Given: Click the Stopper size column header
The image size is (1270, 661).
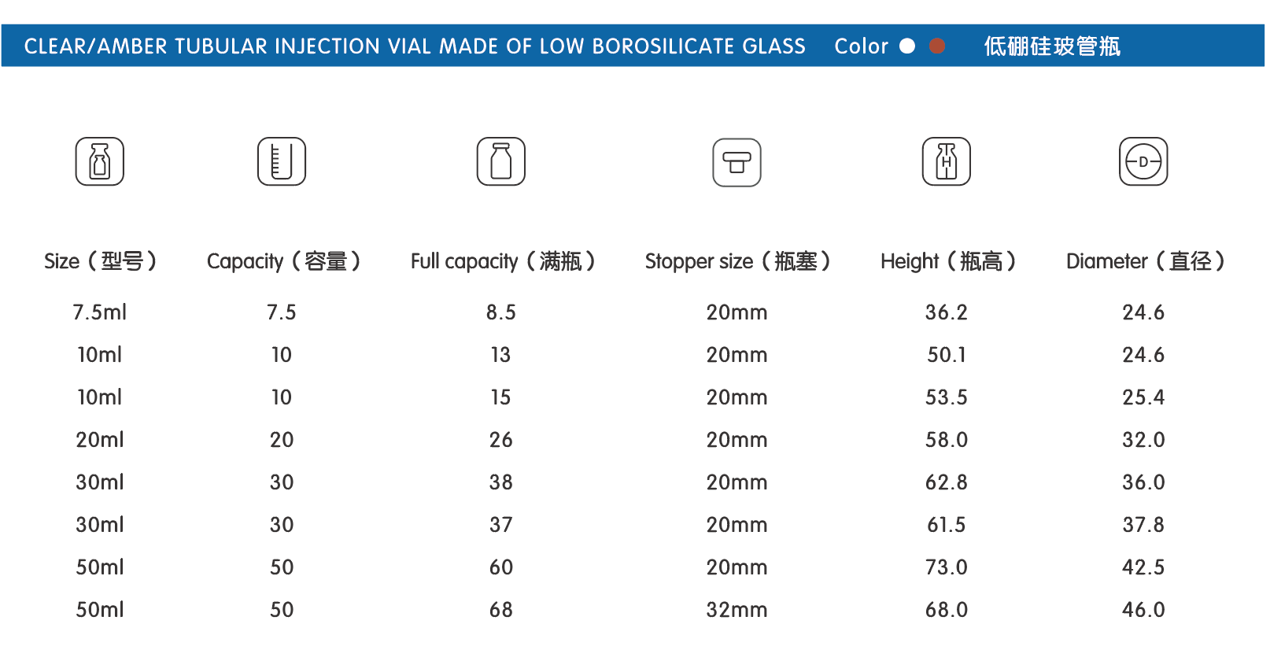Looking at the screenshot, I should 737,261.
